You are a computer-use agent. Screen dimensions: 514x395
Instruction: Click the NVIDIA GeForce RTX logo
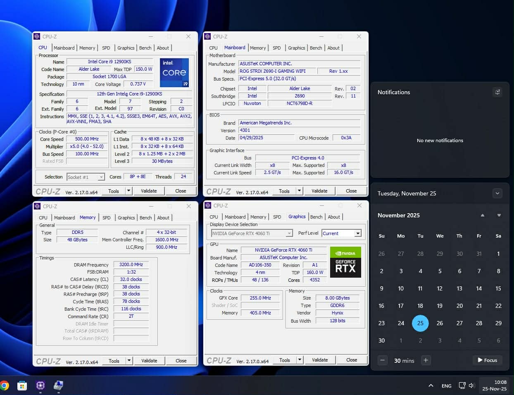[x=345, y=262]
